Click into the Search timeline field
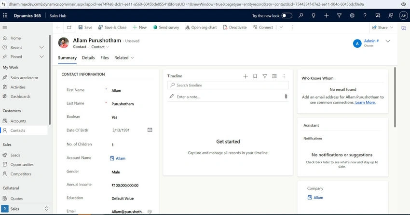The width and height of the screenshot is (410, 215). pos(228,85)
